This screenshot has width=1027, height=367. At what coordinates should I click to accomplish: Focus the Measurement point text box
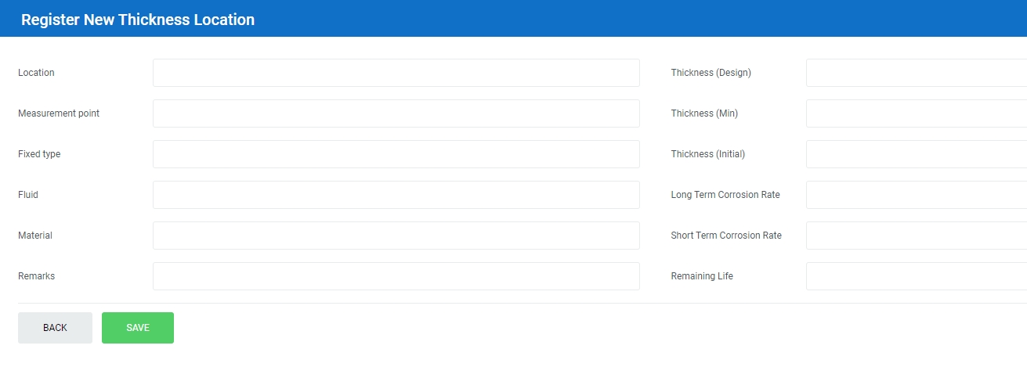pyautogui.click(x=396, y=113)
